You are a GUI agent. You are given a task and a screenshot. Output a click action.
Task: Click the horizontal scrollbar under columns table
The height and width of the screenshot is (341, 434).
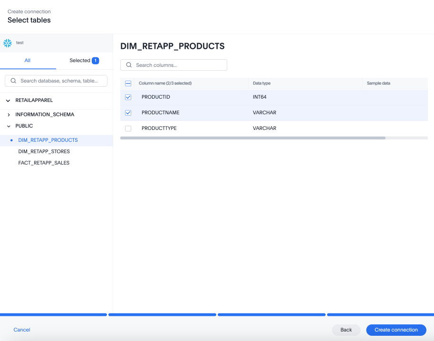pyautogui.click(x=252, y=138)
